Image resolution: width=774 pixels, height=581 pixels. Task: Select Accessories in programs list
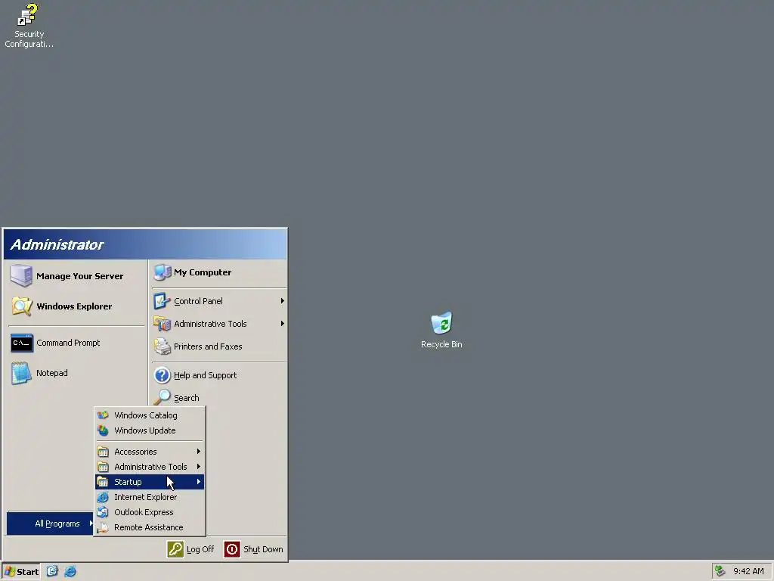[x=150, y=452]
